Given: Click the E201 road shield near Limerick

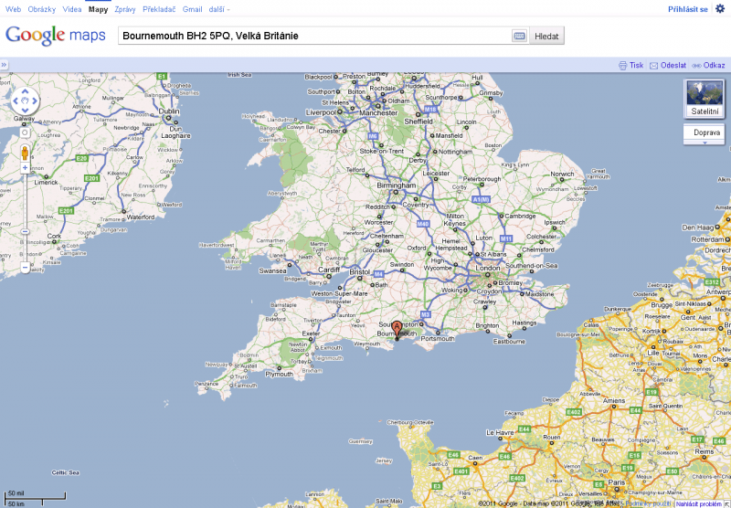Looking at the screenshot, I should coord(91,178).
